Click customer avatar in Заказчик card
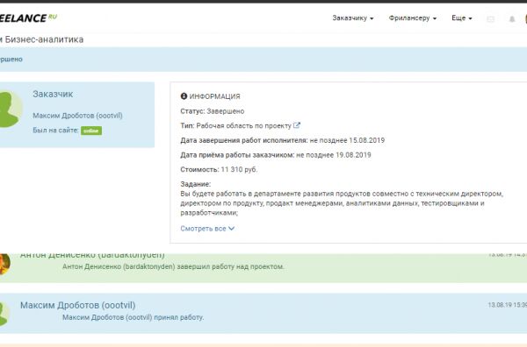Screen dimensions: 527x347 click(10, 110)
